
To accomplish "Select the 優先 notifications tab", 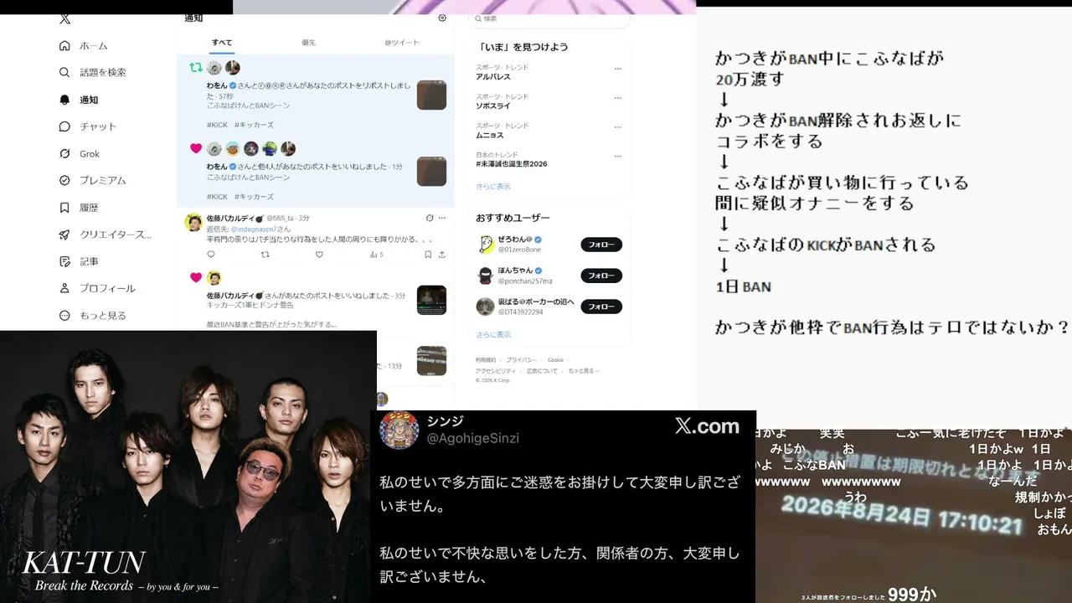I will coord(309,43).
